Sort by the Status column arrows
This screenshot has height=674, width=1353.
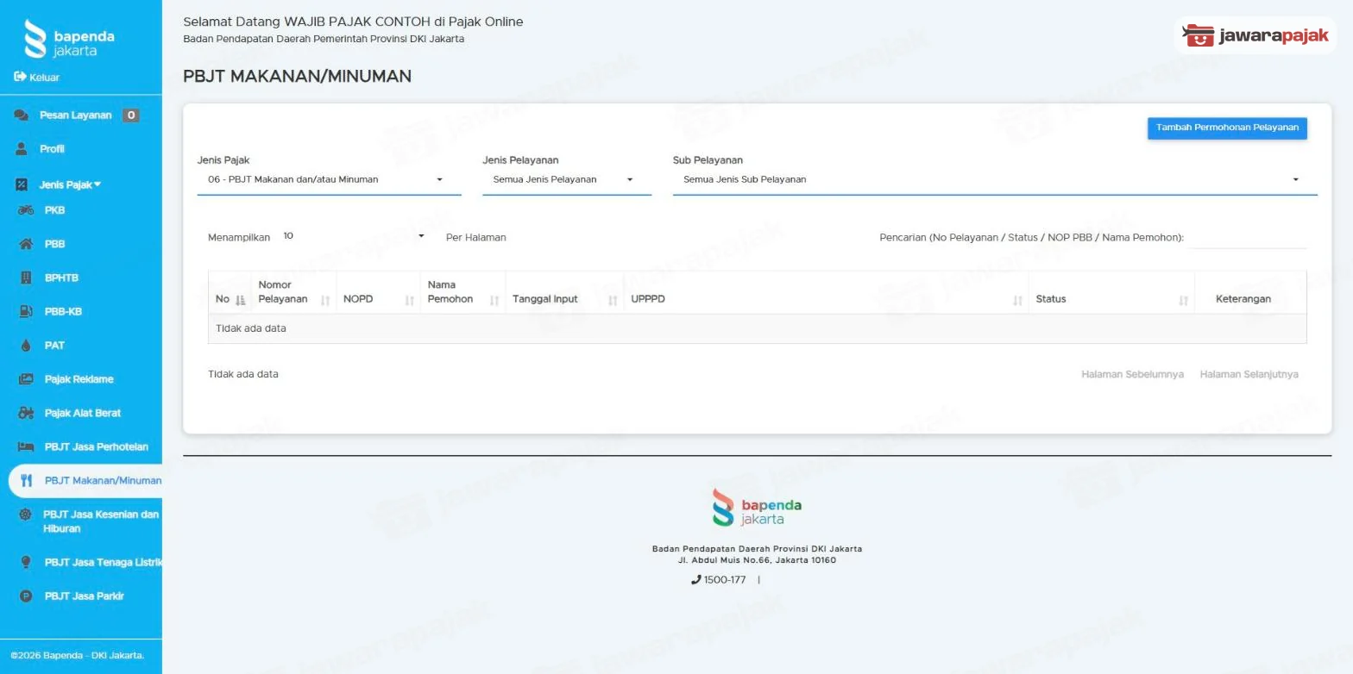(1183, 300)
